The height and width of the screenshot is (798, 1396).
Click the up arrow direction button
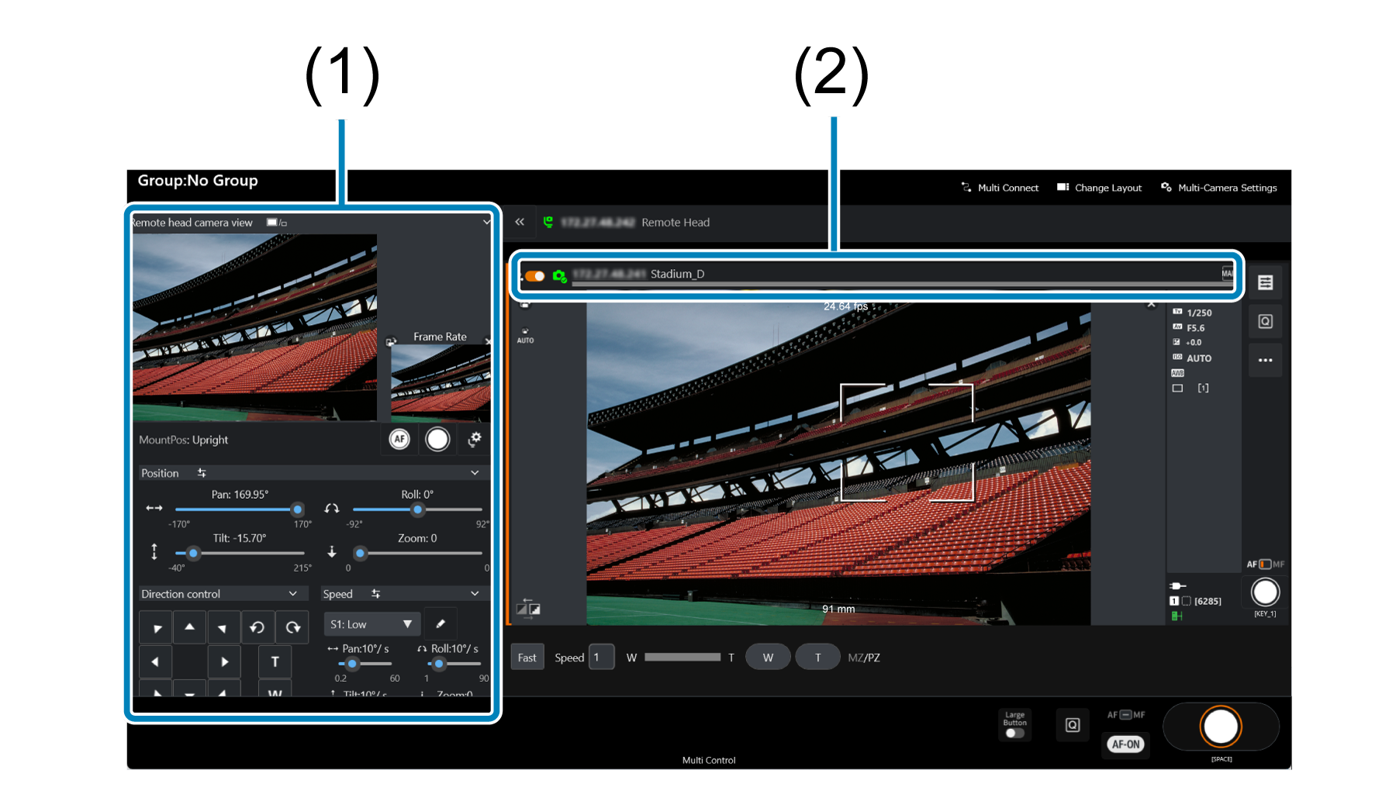(x=189, y=627)
